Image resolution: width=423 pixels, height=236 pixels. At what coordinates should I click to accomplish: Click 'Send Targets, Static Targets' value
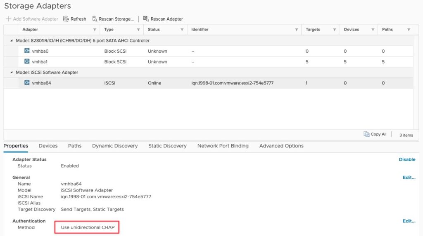coord(92,209)
